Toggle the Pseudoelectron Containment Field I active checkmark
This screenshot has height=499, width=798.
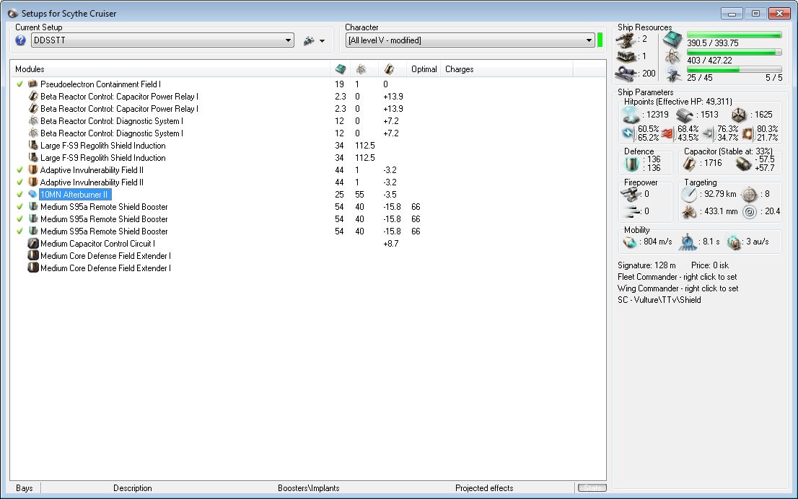point(20,84)
